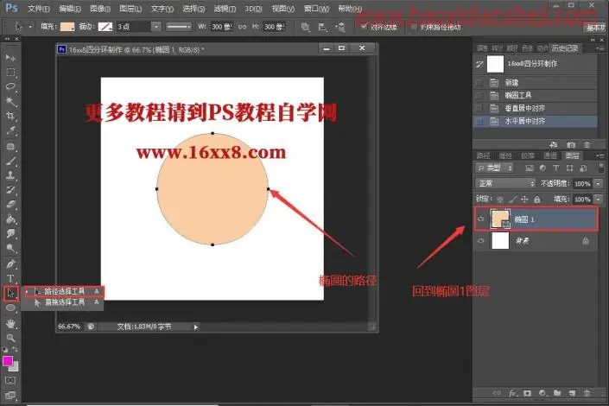Hide the 背景 layer
This screenshot has height=406, width=609.
click(481, 240)
